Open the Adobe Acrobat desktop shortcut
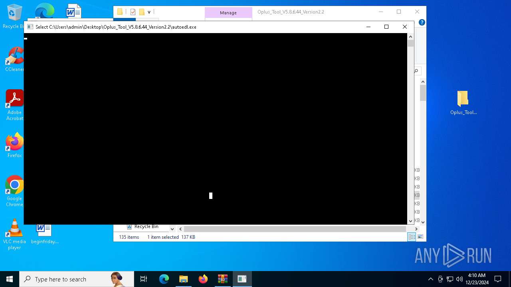This screenshot has width=511, height=287. tap(14, 105)
